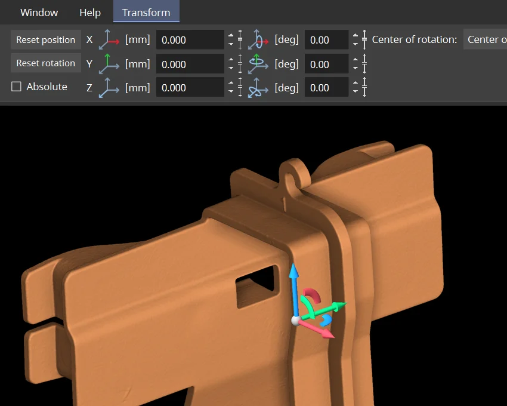The width and height of the screenshot is (507, 406).
Task: Increase X position with up arrow
Action: coord(231,35)
